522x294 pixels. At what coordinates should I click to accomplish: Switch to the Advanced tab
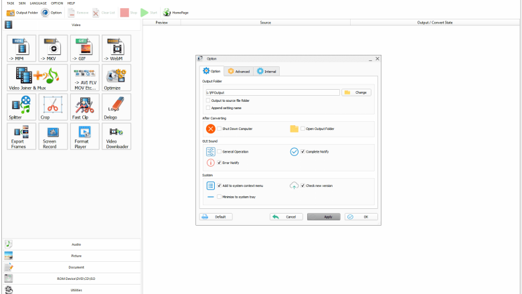[x=239, y=71]
